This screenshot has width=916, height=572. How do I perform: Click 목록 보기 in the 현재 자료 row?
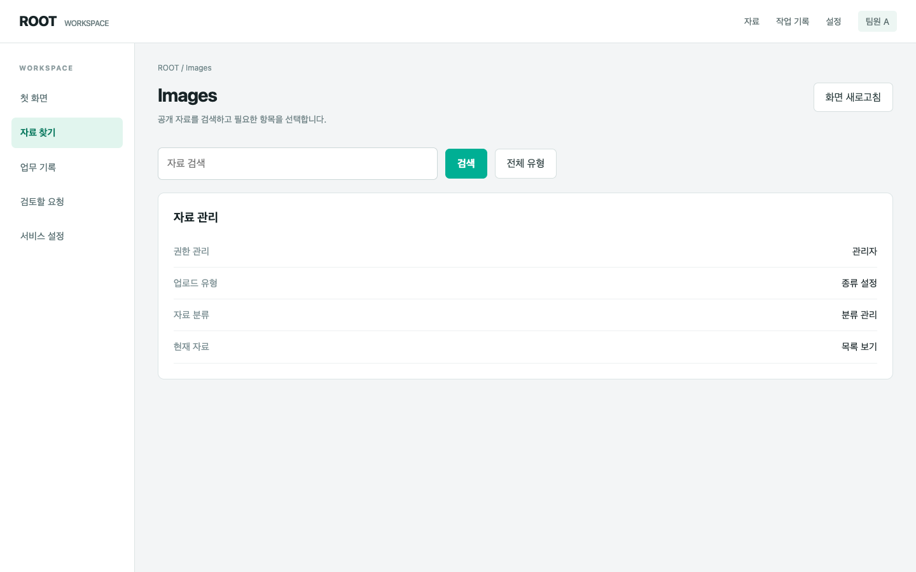click(859, 347)
